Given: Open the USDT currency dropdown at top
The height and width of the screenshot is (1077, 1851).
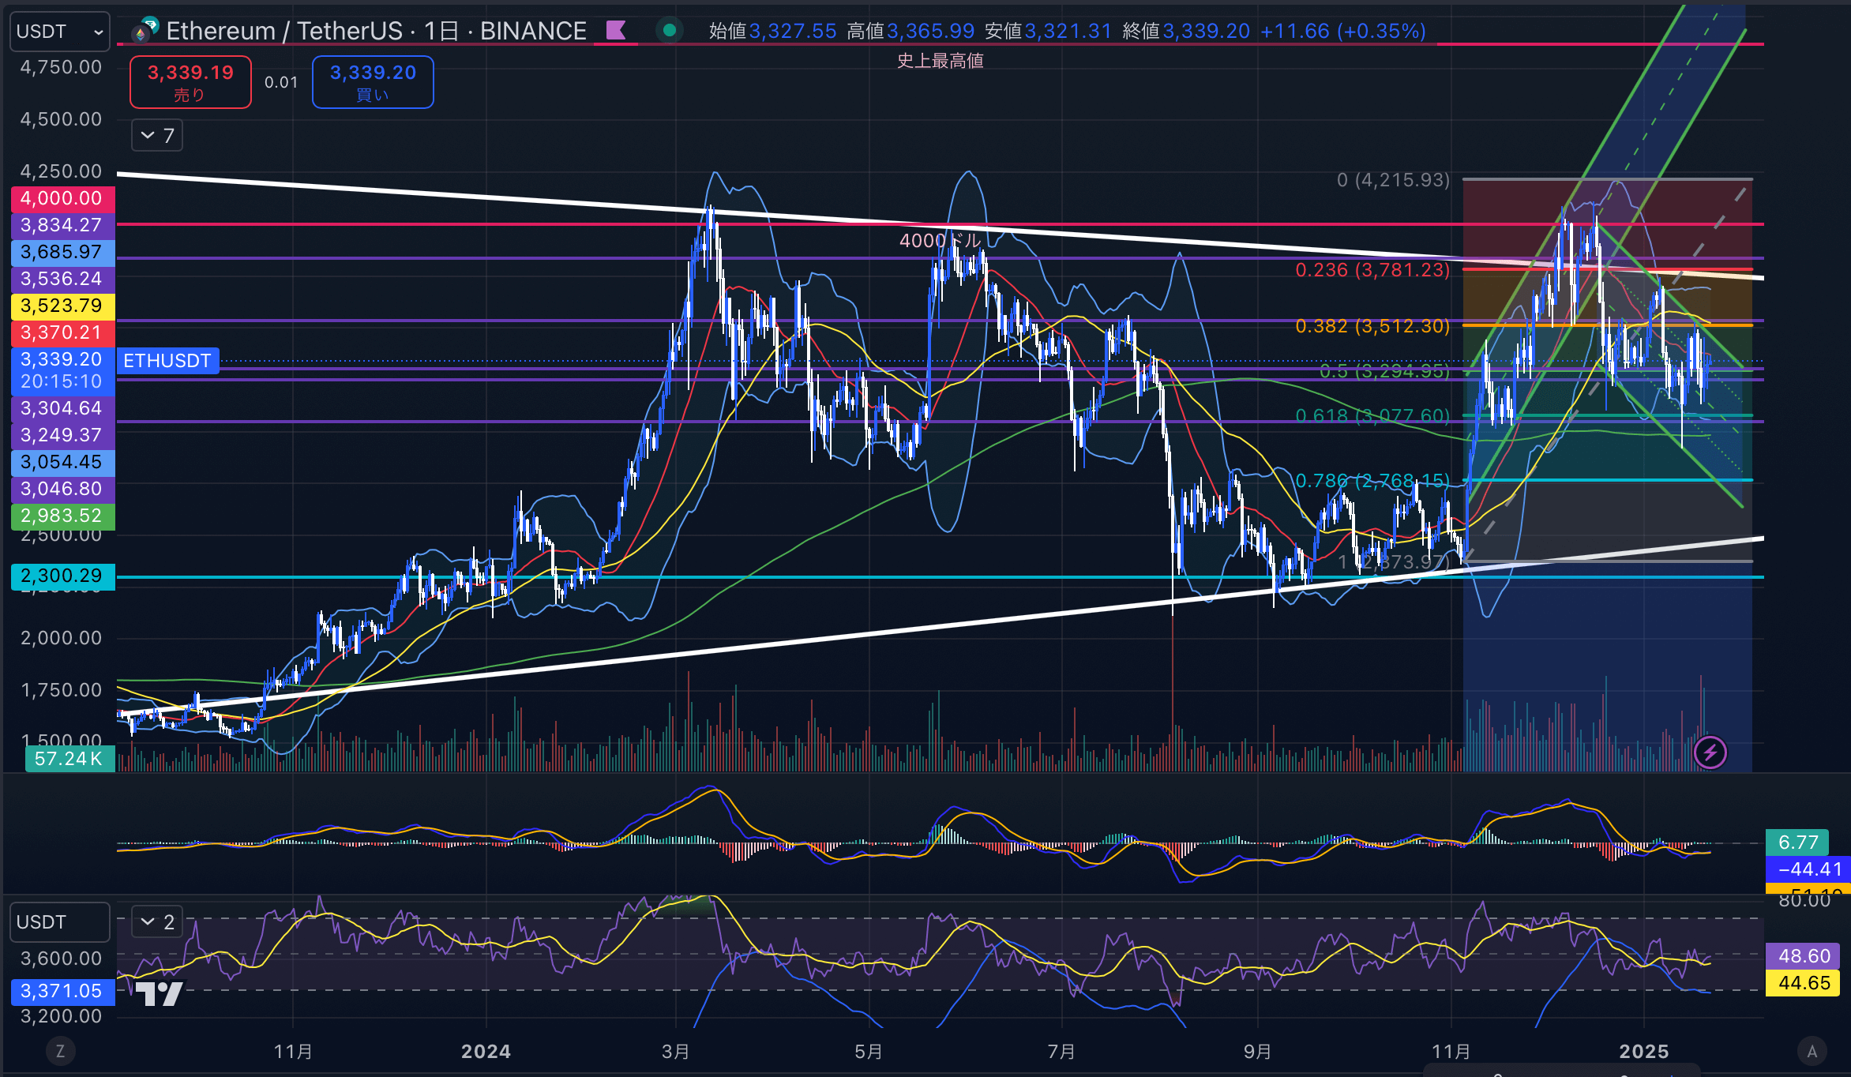Looking at the screenshot, I should (x=60, y=32).
